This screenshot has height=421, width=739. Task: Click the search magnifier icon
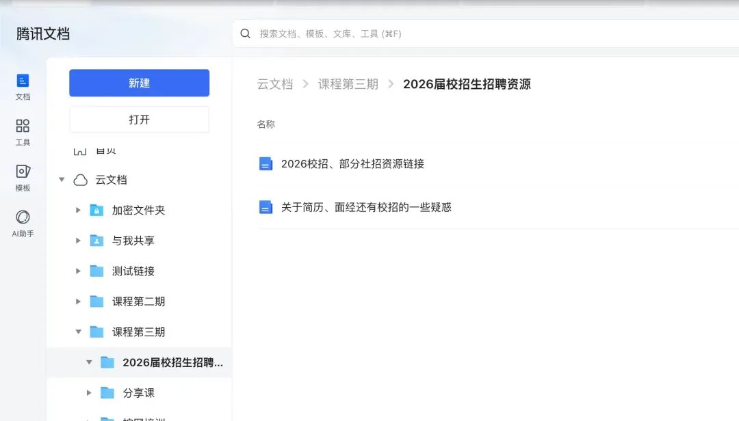coord(245,33)
